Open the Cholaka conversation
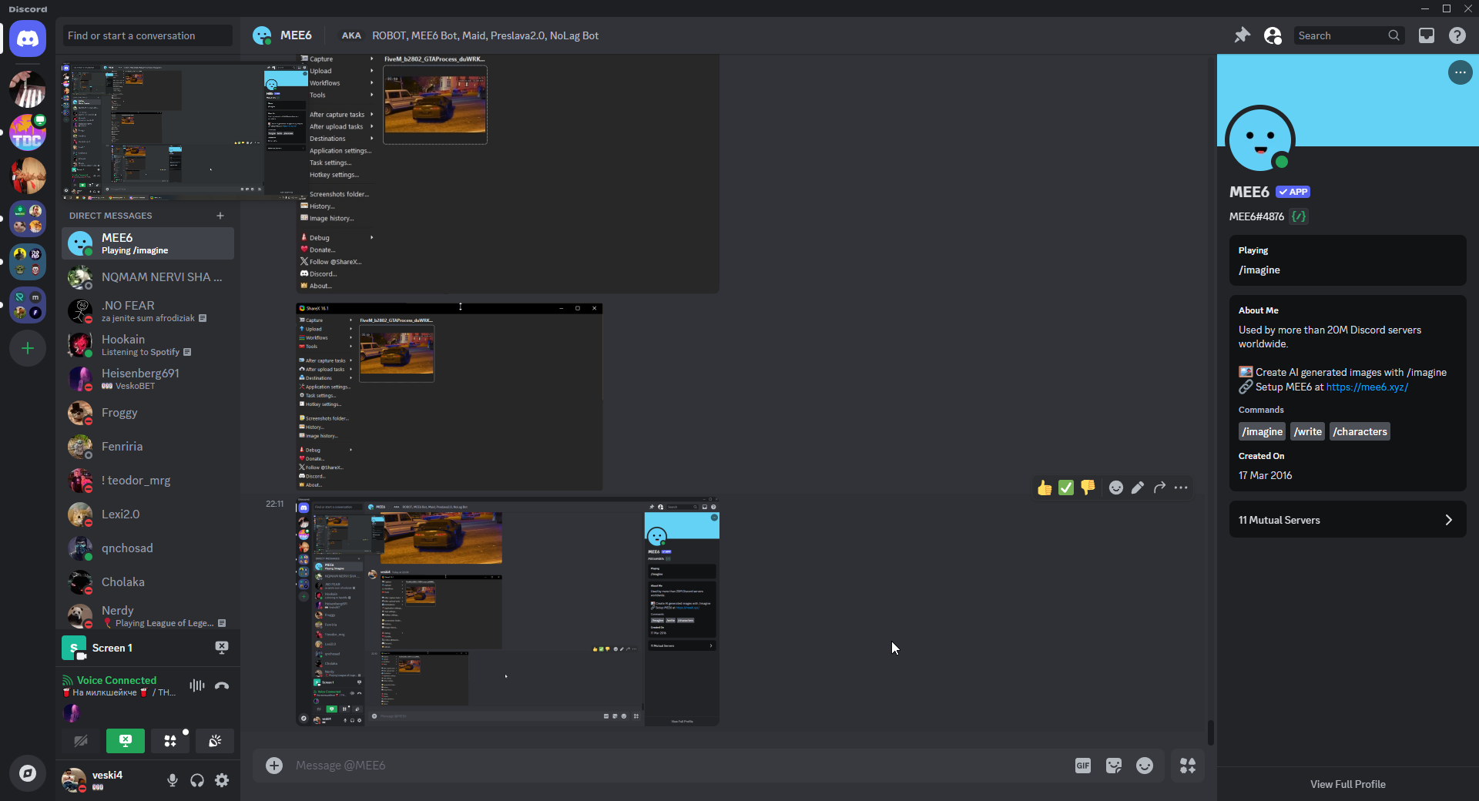The height and width of the screenshot is (801, 1479). pos(148,582)
